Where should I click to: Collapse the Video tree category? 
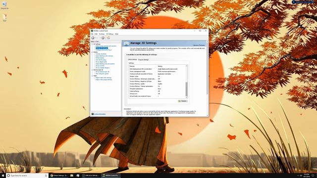tap(92, 76)
